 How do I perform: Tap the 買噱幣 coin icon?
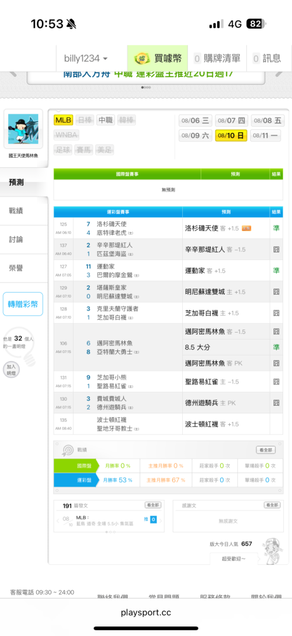click(x=142, y=59)
